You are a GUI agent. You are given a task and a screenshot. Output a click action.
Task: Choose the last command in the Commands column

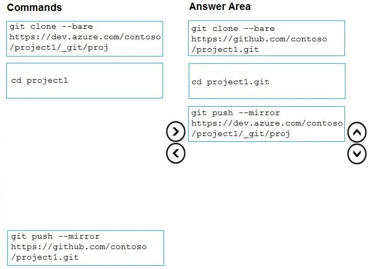[86, 248]
